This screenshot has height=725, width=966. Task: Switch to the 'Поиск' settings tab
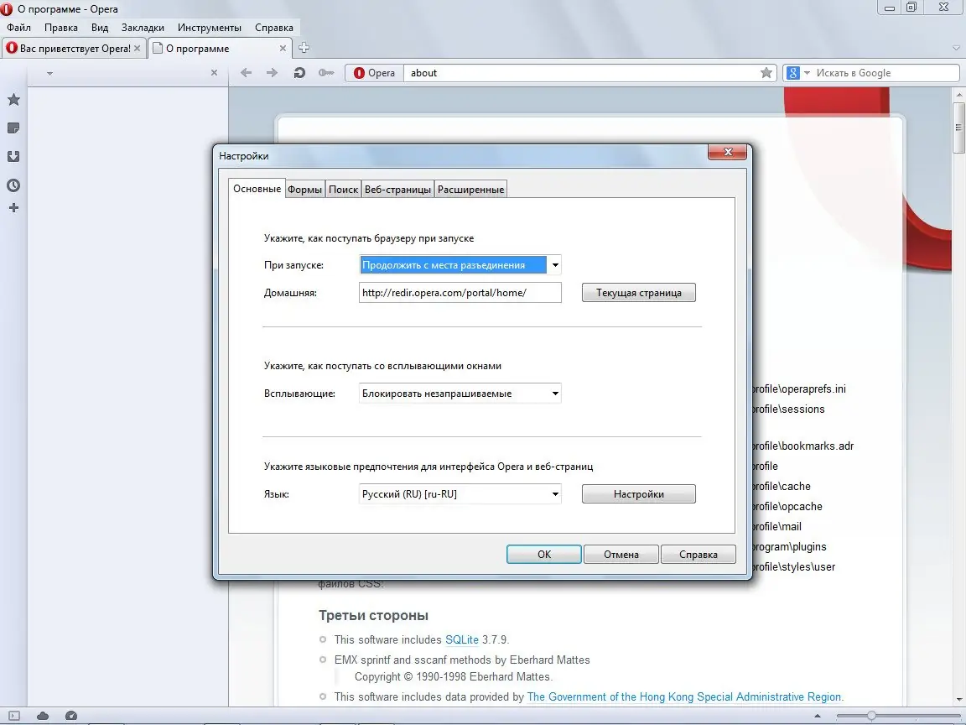(x=343, y=190)
